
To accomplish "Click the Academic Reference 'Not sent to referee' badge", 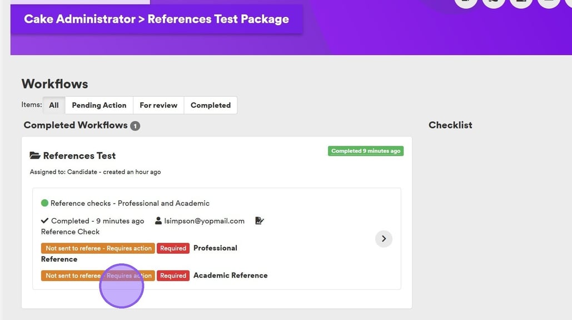I will [x=98, y=275].
